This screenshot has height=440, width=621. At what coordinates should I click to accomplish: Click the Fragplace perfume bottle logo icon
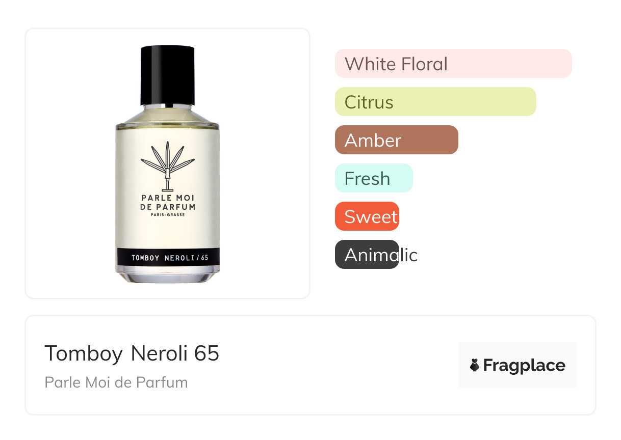[475, 365]
